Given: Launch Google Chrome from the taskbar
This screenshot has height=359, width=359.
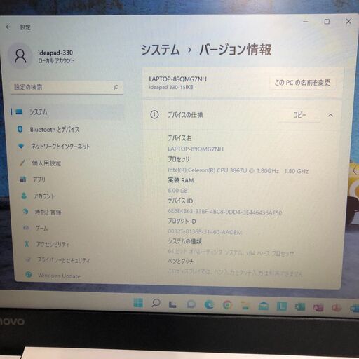Looking at the screenshot, I should pos(227,305).
